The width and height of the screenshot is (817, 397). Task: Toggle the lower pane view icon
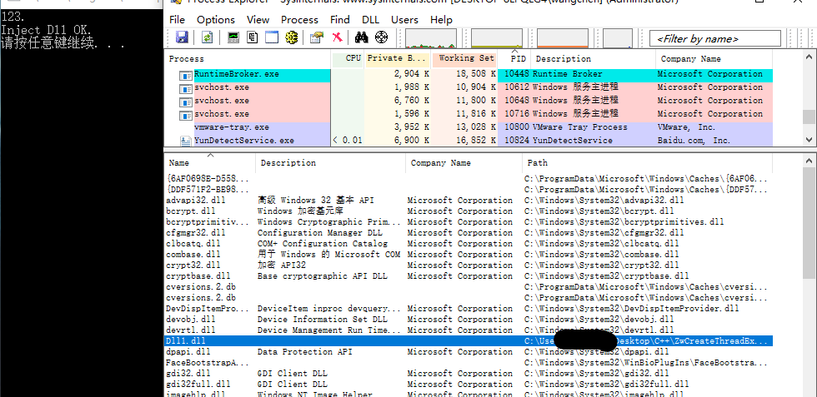click(x=272, y=37)
